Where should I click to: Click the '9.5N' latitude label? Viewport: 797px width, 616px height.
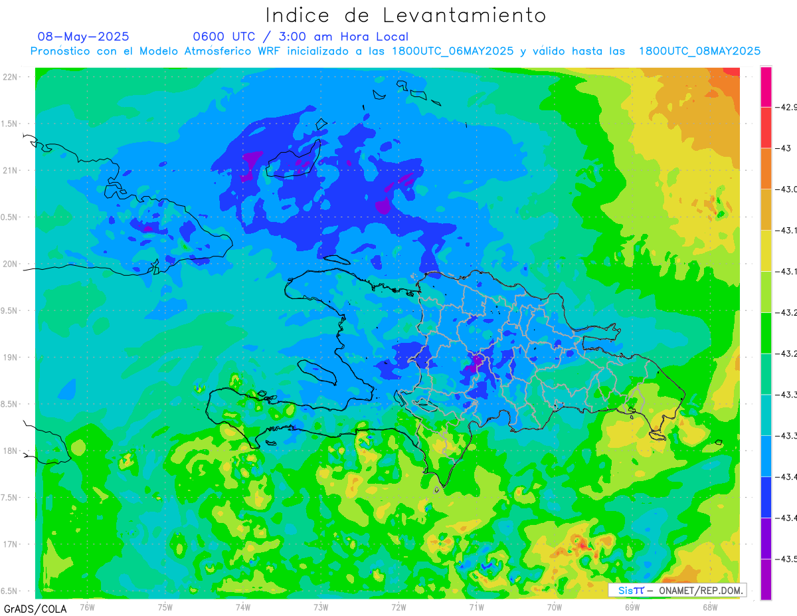(9, 310)
